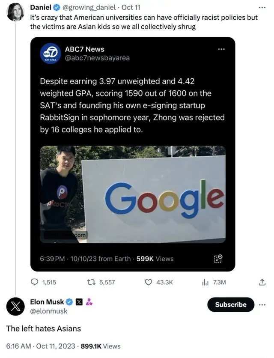Open the three-dot menu in ABC7 quoted tweet
274x358 pixels.
point(221,49)
